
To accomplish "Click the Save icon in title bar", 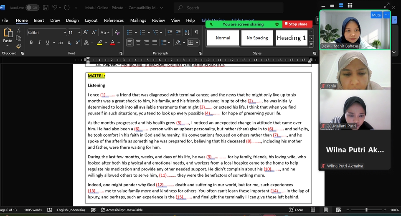I will pyautogui.click(x=46, y=8).
